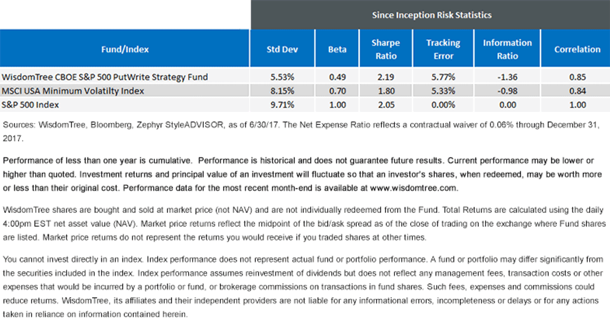
Task: Select the Sharpe Ratio column header
Action: pos(385,49)
